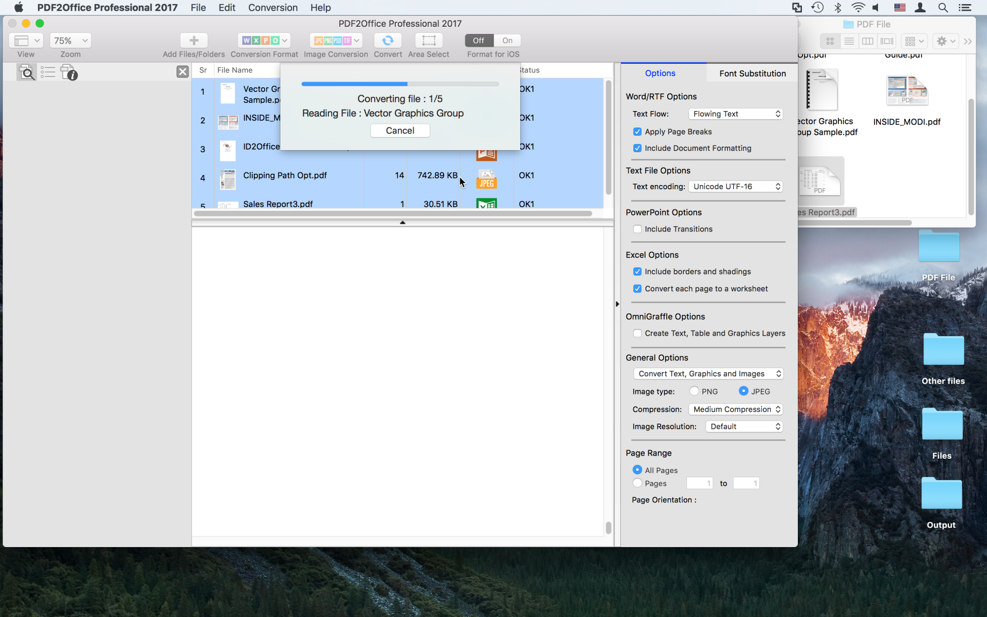
Task: Enable Include Document Formatting checkbox
Action: click(637, 147)
